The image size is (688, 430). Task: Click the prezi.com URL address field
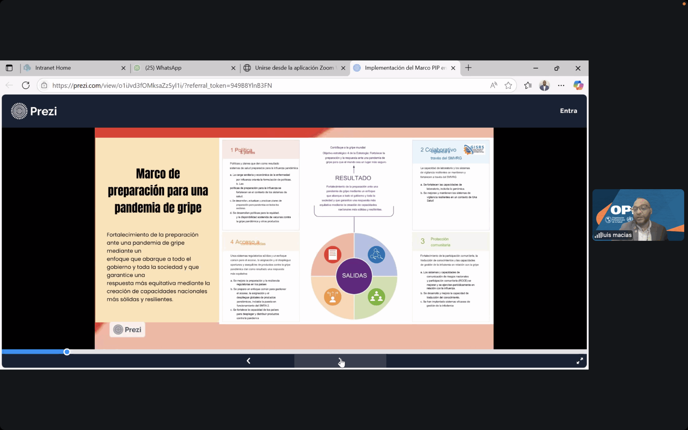click(x=162, y=86)
